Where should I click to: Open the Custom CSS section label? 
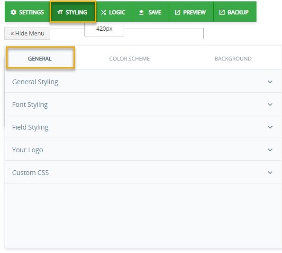pyautogui.click(x=30, y=173)
